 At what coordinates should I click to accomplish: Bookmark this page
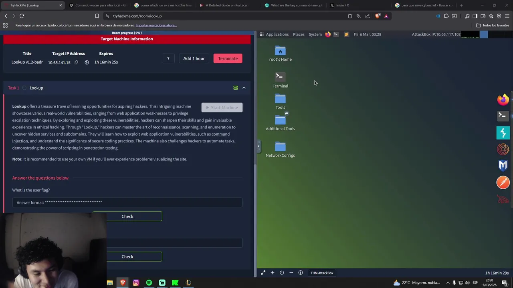click(x=97, y=16)
